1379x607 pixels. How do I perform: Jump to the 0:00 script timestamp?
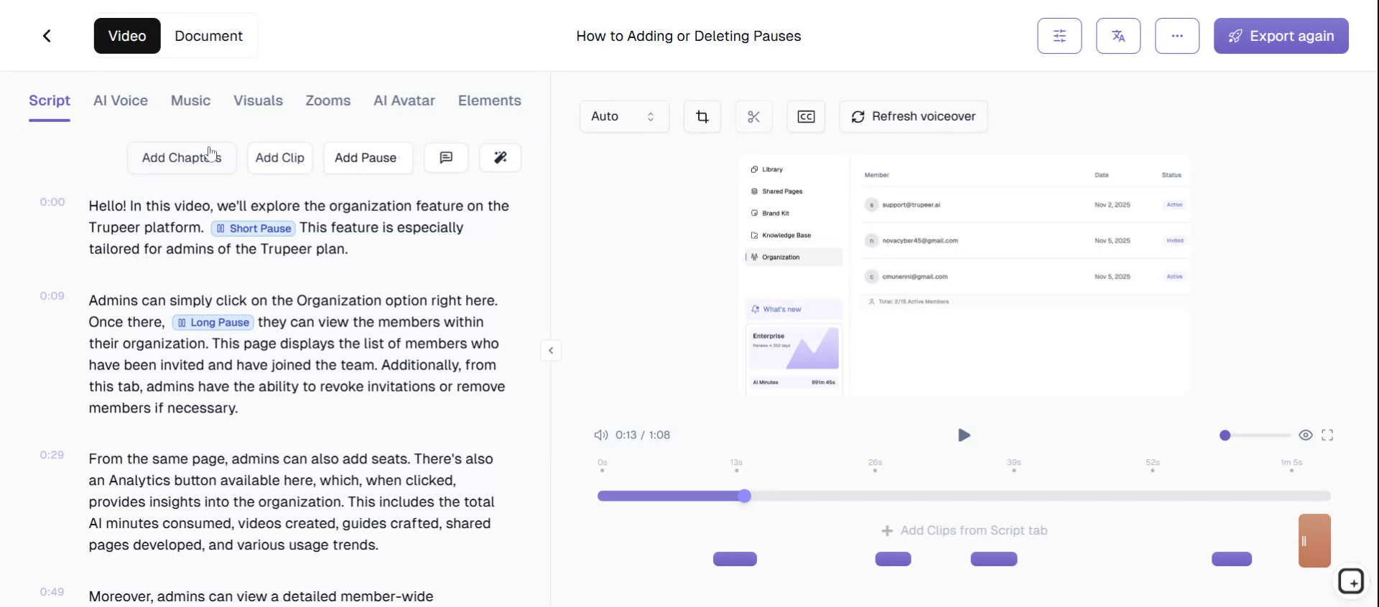click(52, 202)
